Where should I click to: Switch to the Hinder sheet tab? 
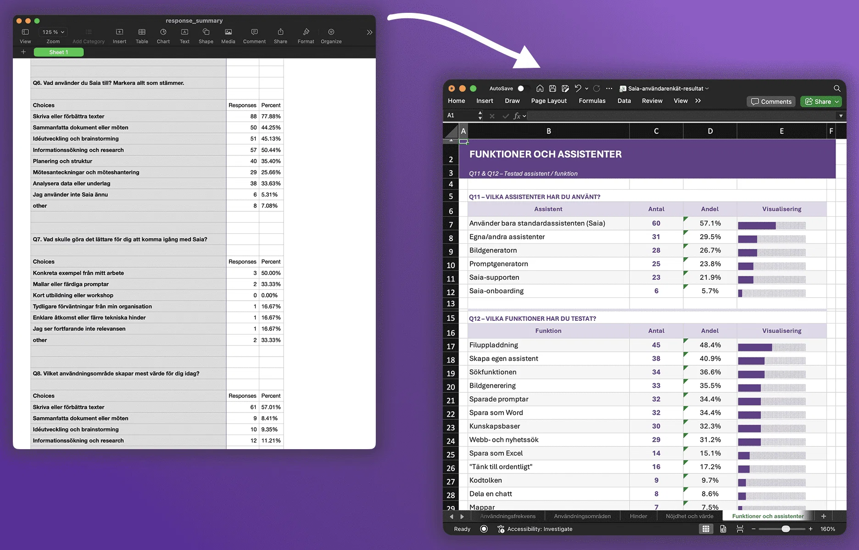[x=638, y=516]
